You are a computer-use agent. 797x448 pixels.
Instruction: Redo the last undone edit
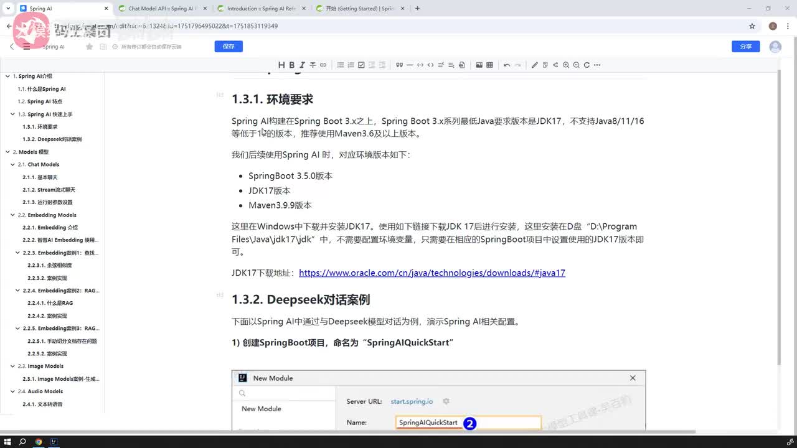click(517, 65)
